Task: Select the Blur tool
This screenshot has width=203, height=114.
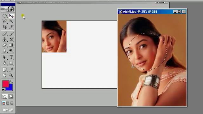Action: (x=4, y=51)
